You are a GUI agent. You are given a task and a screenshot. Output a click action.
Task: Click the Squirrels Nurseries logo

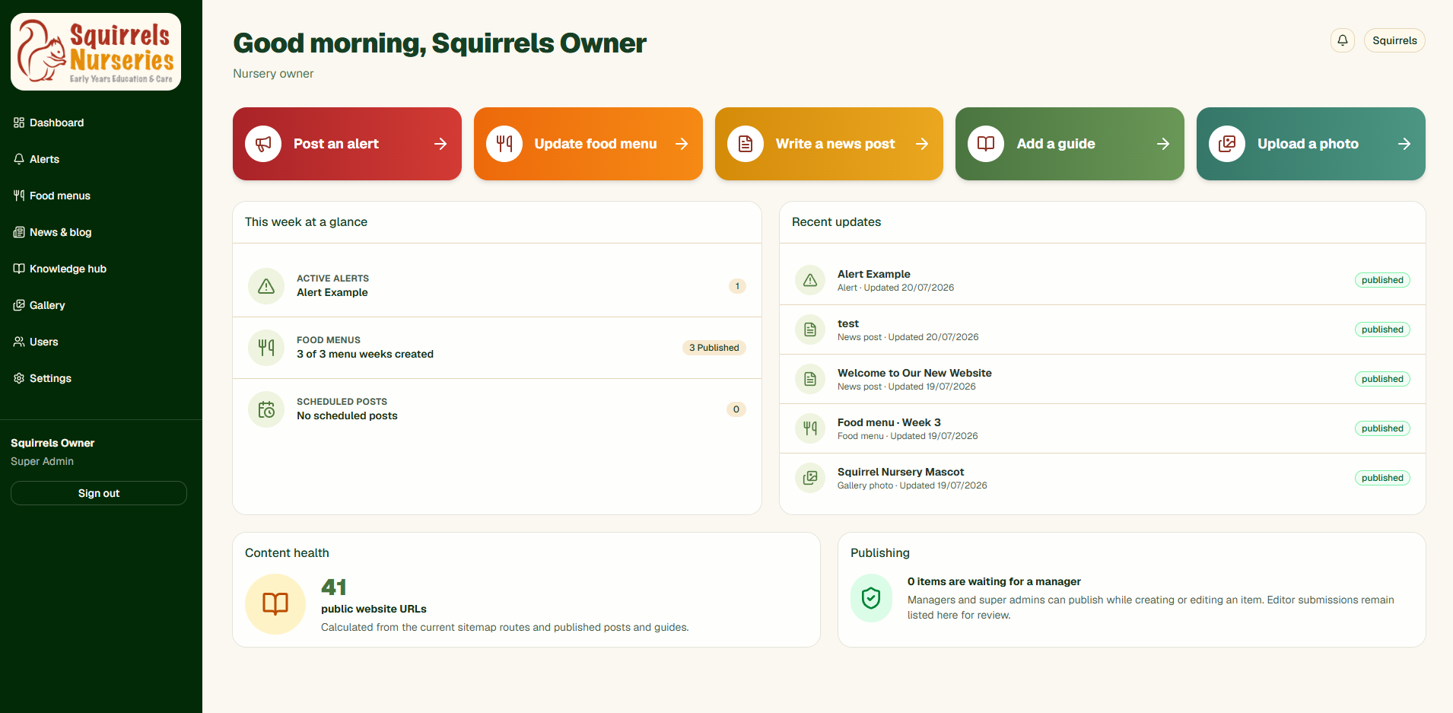(x=96, y=52)
